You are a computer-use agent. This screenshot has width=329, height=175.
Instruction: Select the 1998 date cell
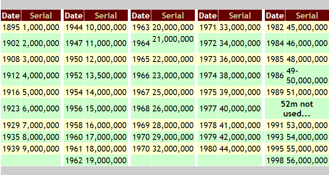coord(275,160)
